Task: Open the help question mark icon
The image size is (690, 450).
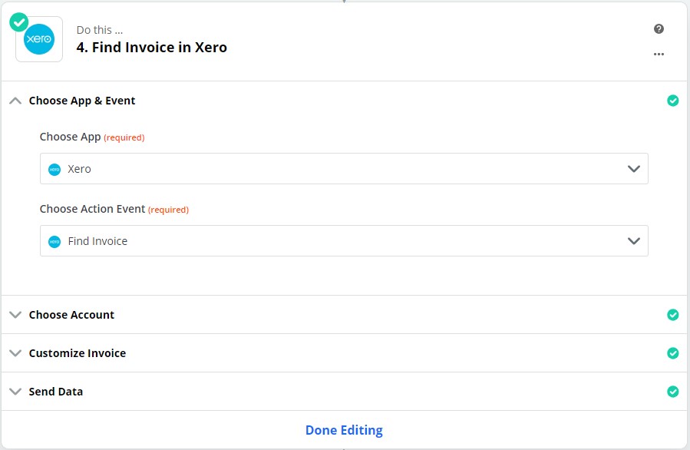Action: (x=659, y=29)
